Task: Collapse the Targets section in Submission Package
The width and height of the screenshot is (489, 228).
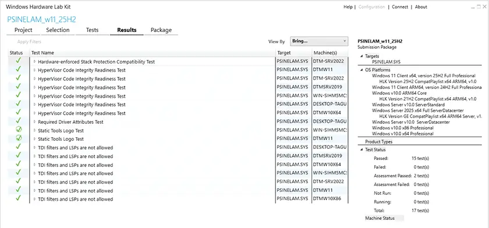Action: pos(362,56)
